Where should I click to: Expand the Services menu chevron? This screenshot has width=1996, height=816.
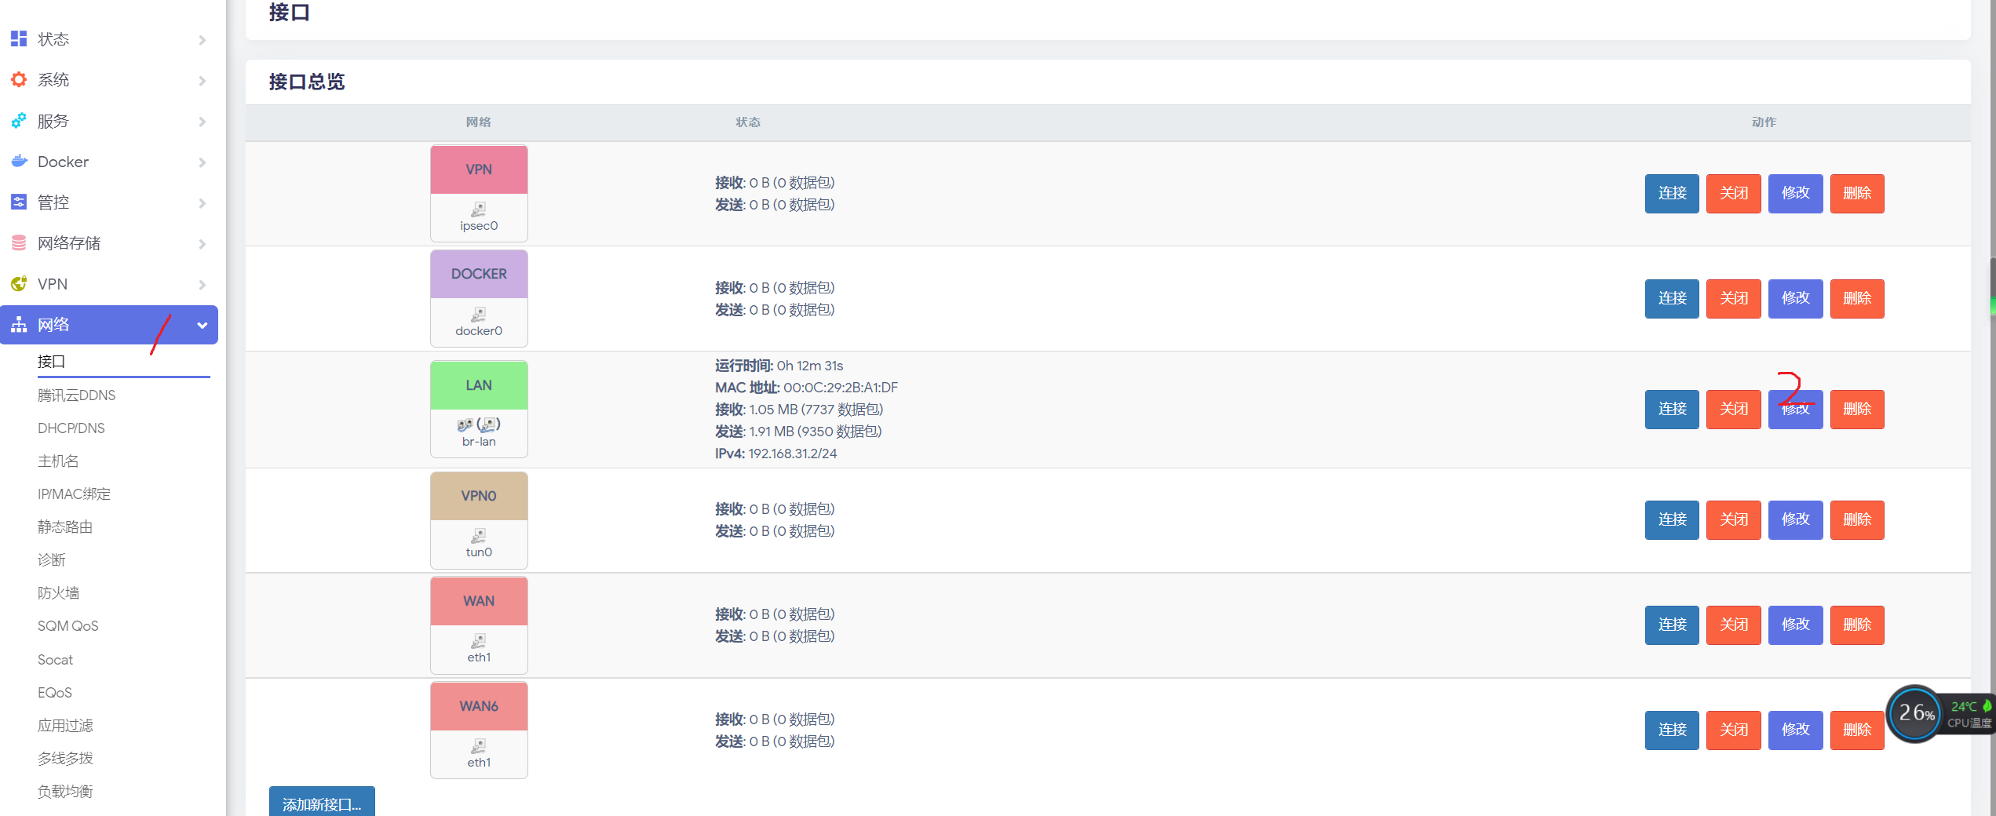(203, 122)
